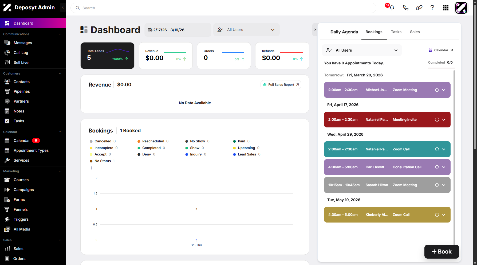Viewport: 477px width, 265px height.
Task: Collapse the sidebar with the chevron arrow
Action: point(63,7)
